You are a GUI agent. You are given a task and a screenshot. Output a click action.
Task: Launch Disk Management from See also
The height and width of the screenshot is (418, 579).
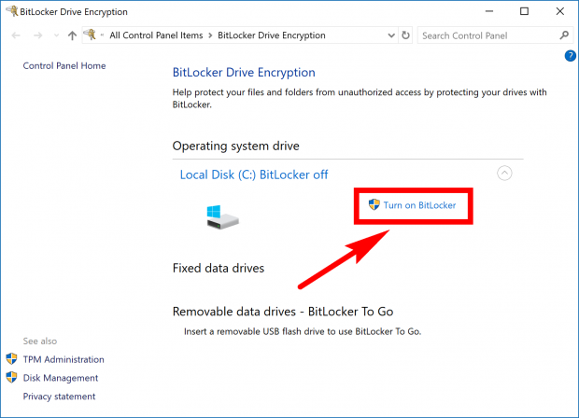coord(60,378)
